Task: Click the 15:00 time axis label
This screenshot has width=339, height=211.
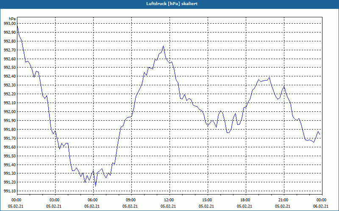Action: [x=208, y=200]
